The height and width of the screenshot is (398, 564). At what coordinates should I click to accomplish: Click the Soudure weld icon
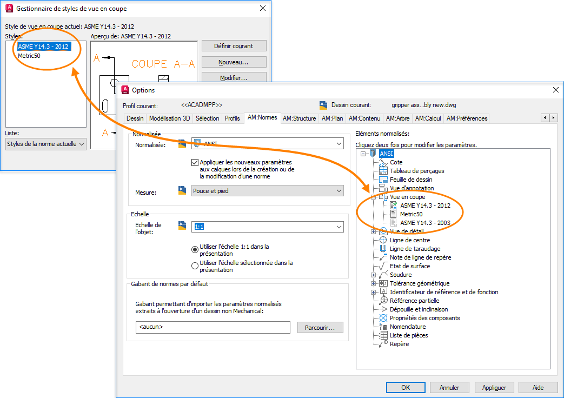(x=383, y=275)
